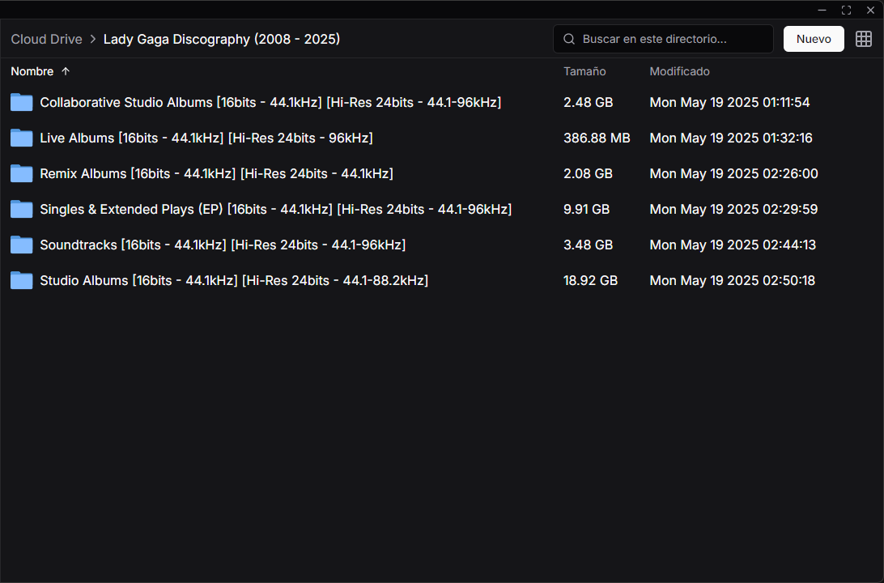
Task: Click the date ending 01:11:54
Action: click(729, 103)
